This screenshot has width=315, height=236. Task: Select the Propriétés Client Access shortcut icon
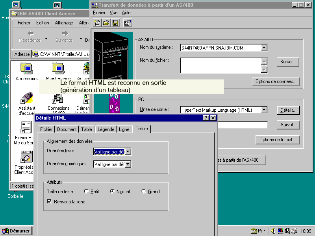point(26,157)
